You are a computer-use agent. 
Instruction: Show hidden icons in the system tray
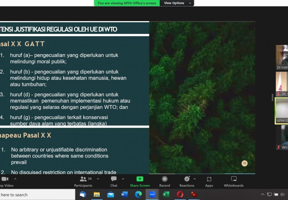coord(263,194)
